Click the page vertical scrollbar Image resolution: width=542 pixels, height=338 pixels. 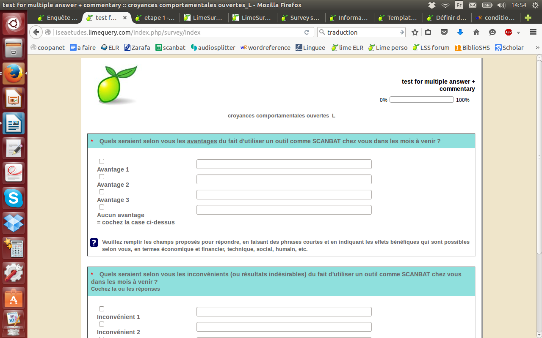[x=539, y=156]
